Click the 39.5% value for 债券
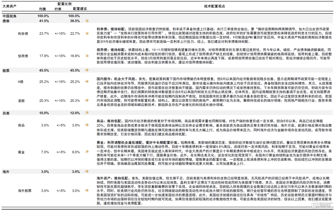The image size is (335, 210). point(75,21)
